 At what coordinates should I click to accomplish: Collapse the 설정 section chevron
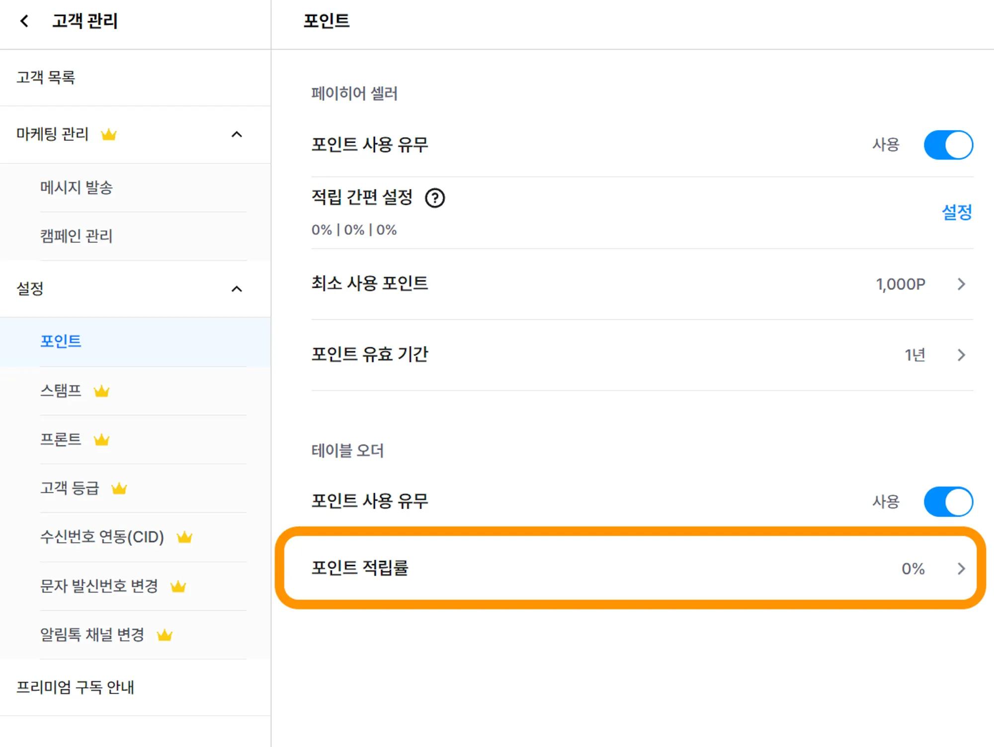(237, 289)
